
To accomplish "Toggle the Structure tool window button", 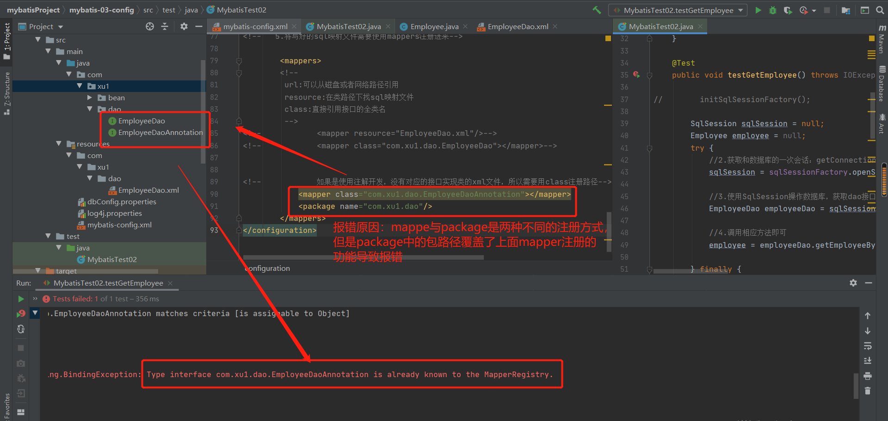I will (6, 93).
